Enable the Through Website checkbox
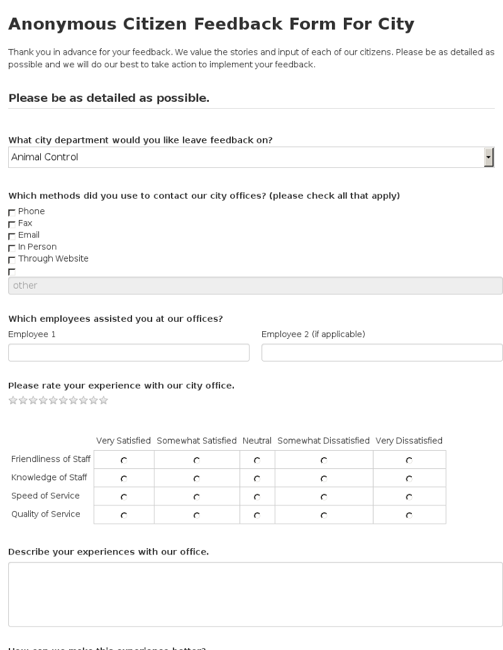The width and height of the screenshot is (503, 650). pyautogui.click(x=12, y=260)
